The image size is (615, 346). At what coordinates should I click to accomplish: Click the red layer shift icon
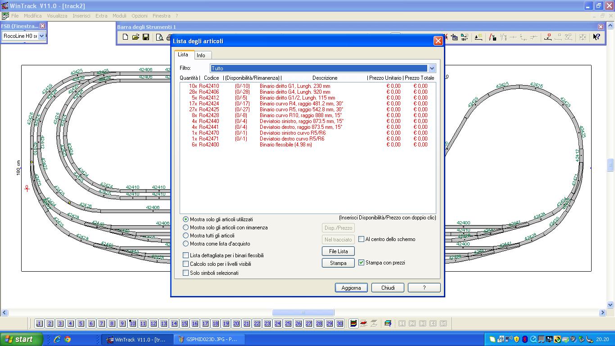(x=364, y=323)
